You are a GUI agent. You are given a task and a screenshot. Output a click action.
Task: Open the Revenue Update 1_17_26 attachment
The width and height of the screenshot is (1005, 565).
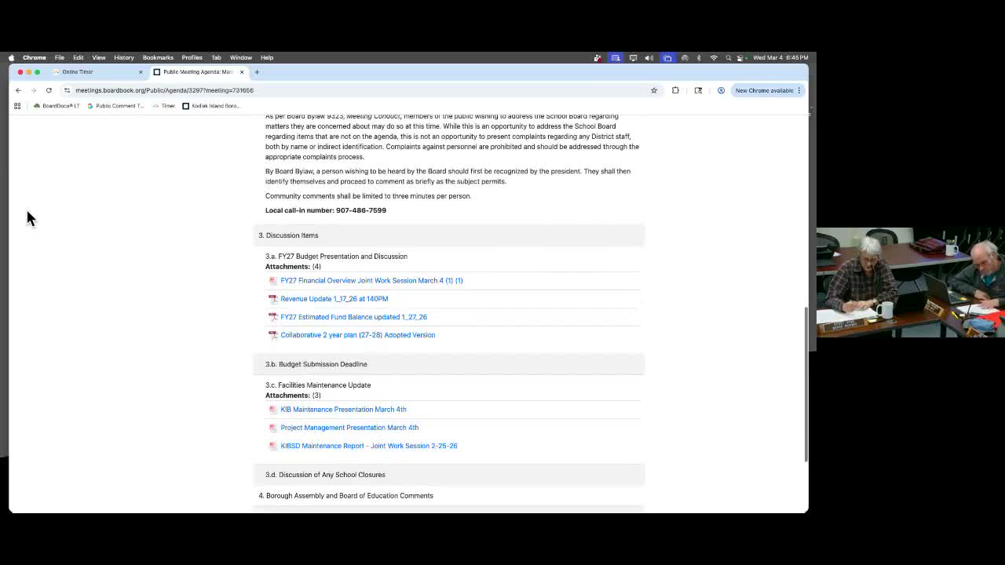tap(334, 299)
